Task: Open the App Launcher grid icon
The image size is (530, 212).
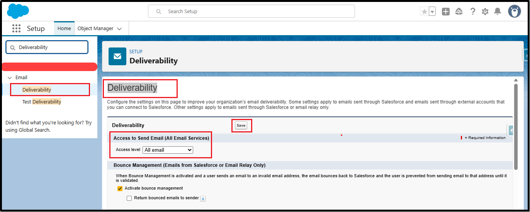Action: pos(16,29)
